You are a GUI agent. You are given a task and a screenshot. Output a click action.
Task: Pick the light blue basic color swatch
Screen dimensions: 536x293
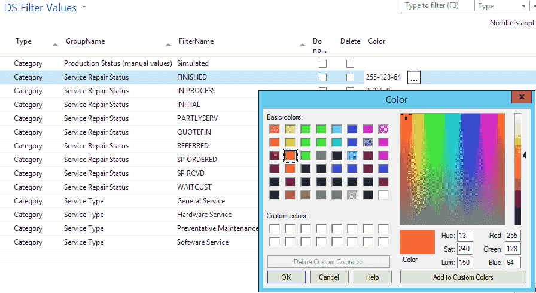pos(337,129)
